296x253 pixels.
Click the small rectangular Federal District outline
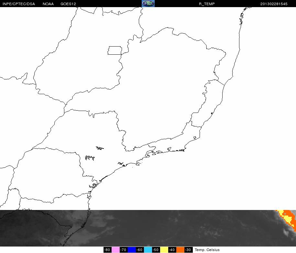115,50
